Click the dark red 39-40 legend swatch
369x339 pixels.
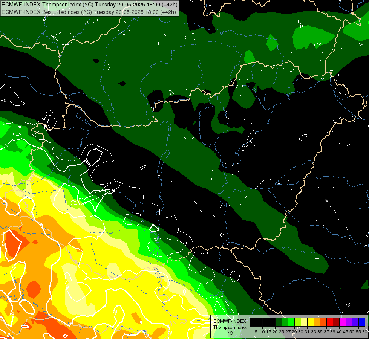[336, 322]
